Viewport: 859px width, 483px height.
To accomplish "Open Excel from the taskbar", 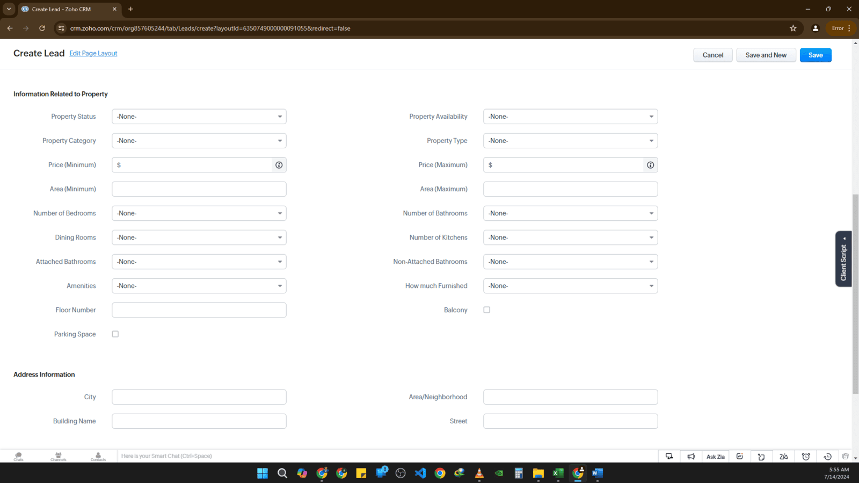I will [x=558, y=473].
